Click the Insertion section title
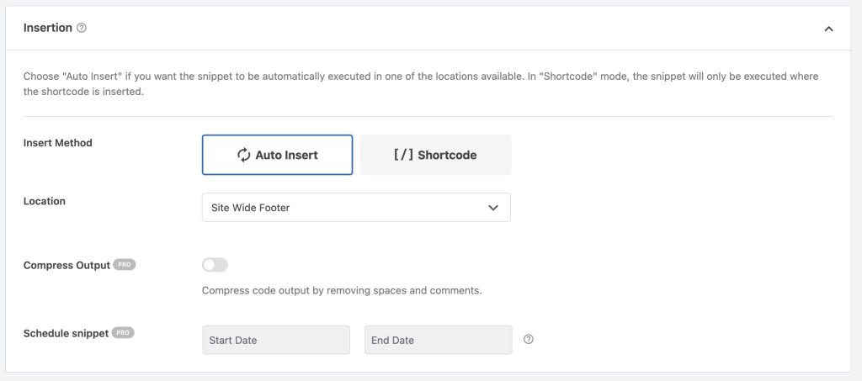Image resolution: width=862 pixels, height=381 pixels. [x=48, y=28]
